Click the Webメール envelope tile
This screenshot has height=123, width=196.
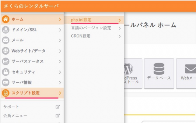186,74
